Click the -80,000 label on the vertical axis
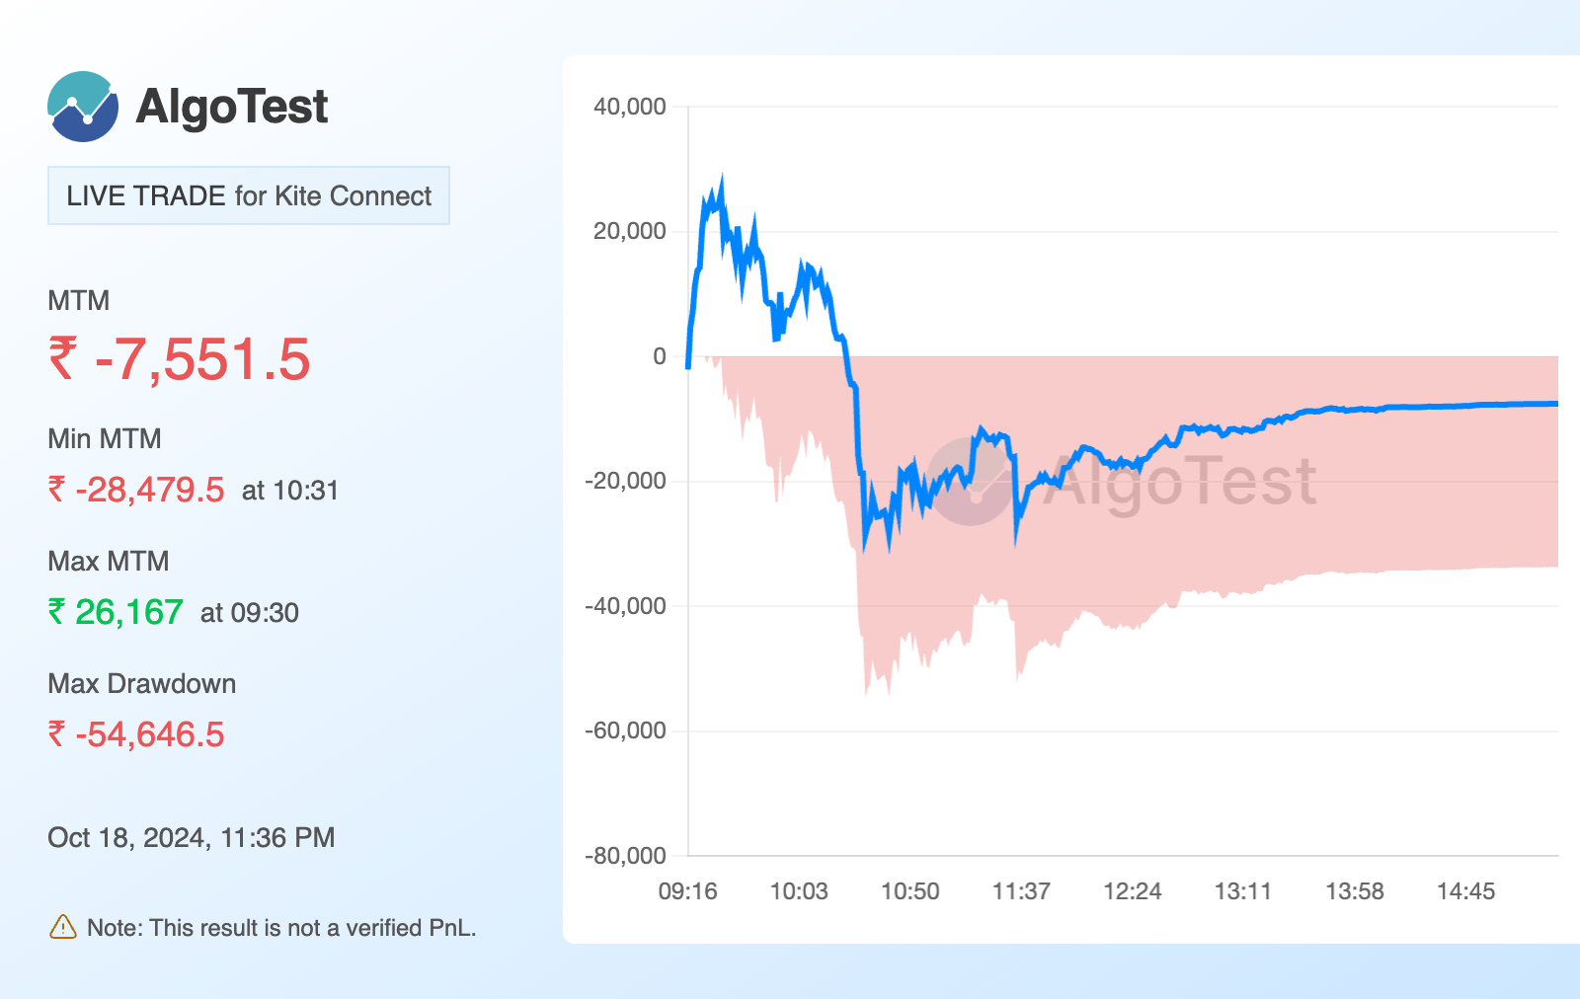 625,856
